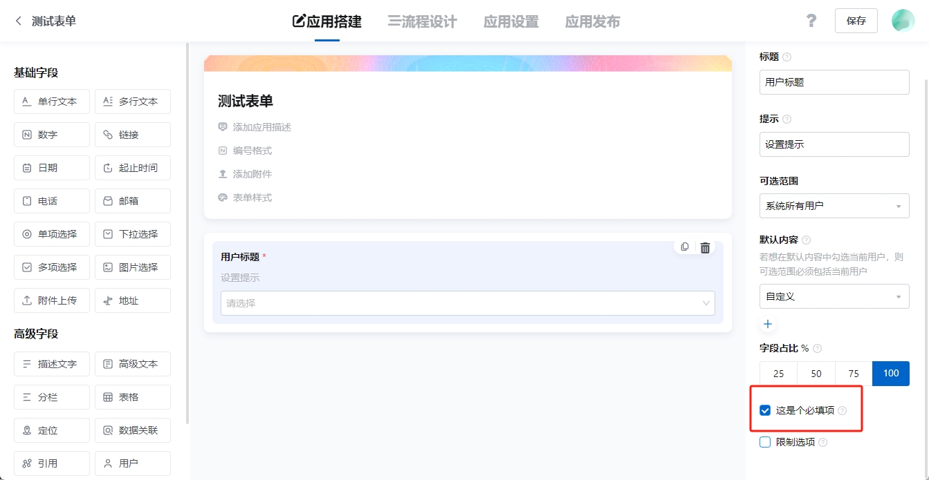Insert a 下拉选择 field
Viewport: 929px width, 480px height.
pyautogui.click(x=132, y=233)
